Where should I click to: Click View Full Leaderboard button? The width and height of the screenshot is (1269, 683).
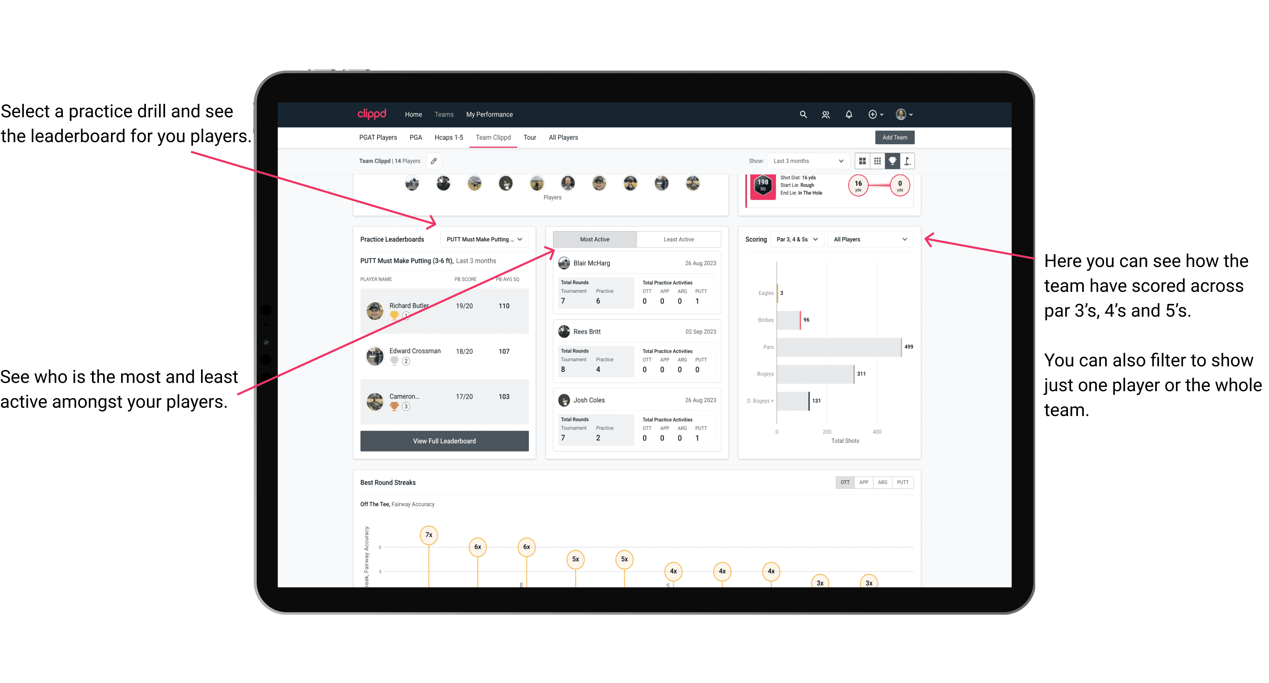click(444, 441)
